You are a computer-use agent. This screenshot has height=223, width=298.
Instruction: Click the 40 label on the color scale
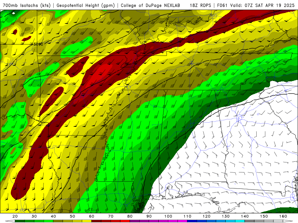point(53,216)
